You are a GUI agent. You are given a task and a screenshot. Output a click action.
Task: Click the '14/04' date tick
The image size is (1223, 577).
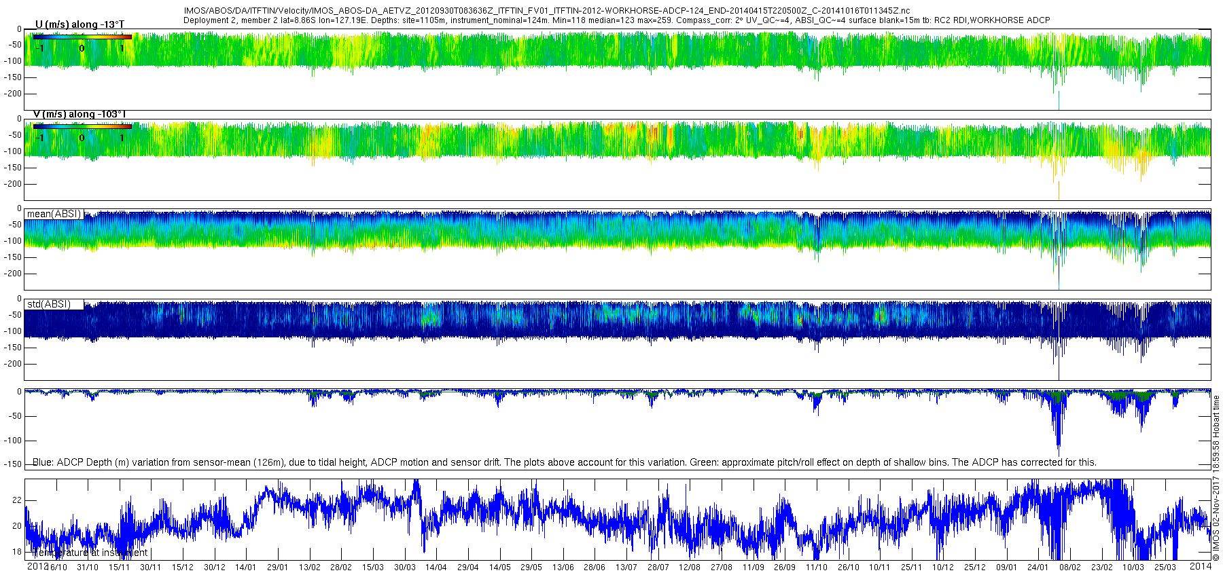(x=436, y=567)
